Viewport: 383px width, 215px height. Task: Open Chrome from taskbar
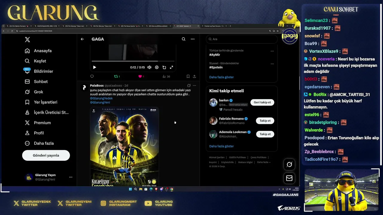pos(171,189)
